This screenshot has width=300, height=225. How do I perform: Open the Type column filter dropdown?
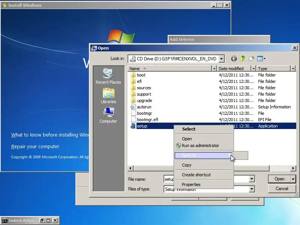(x=293, y=69)
